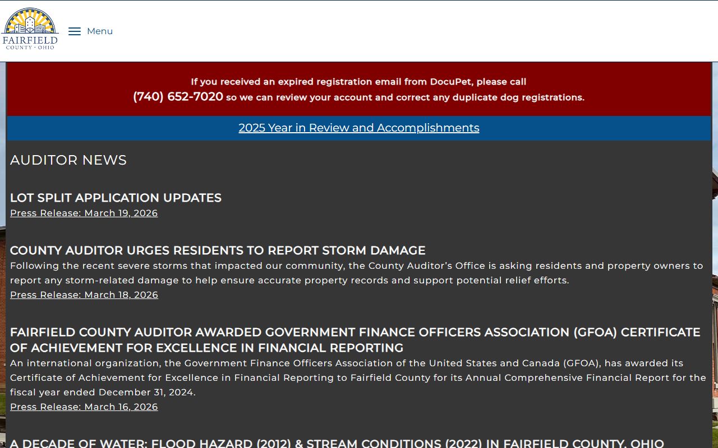
Task: Open 2025 Year in Review and Accomplishments link
Action: (359, 128)
